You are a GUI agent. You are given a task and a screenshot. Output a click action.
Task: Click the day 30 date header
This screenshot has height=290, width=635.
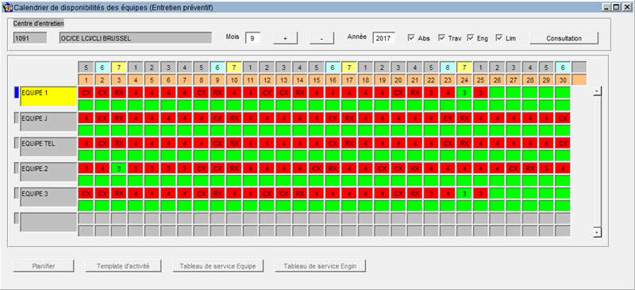tap(563, 80)
